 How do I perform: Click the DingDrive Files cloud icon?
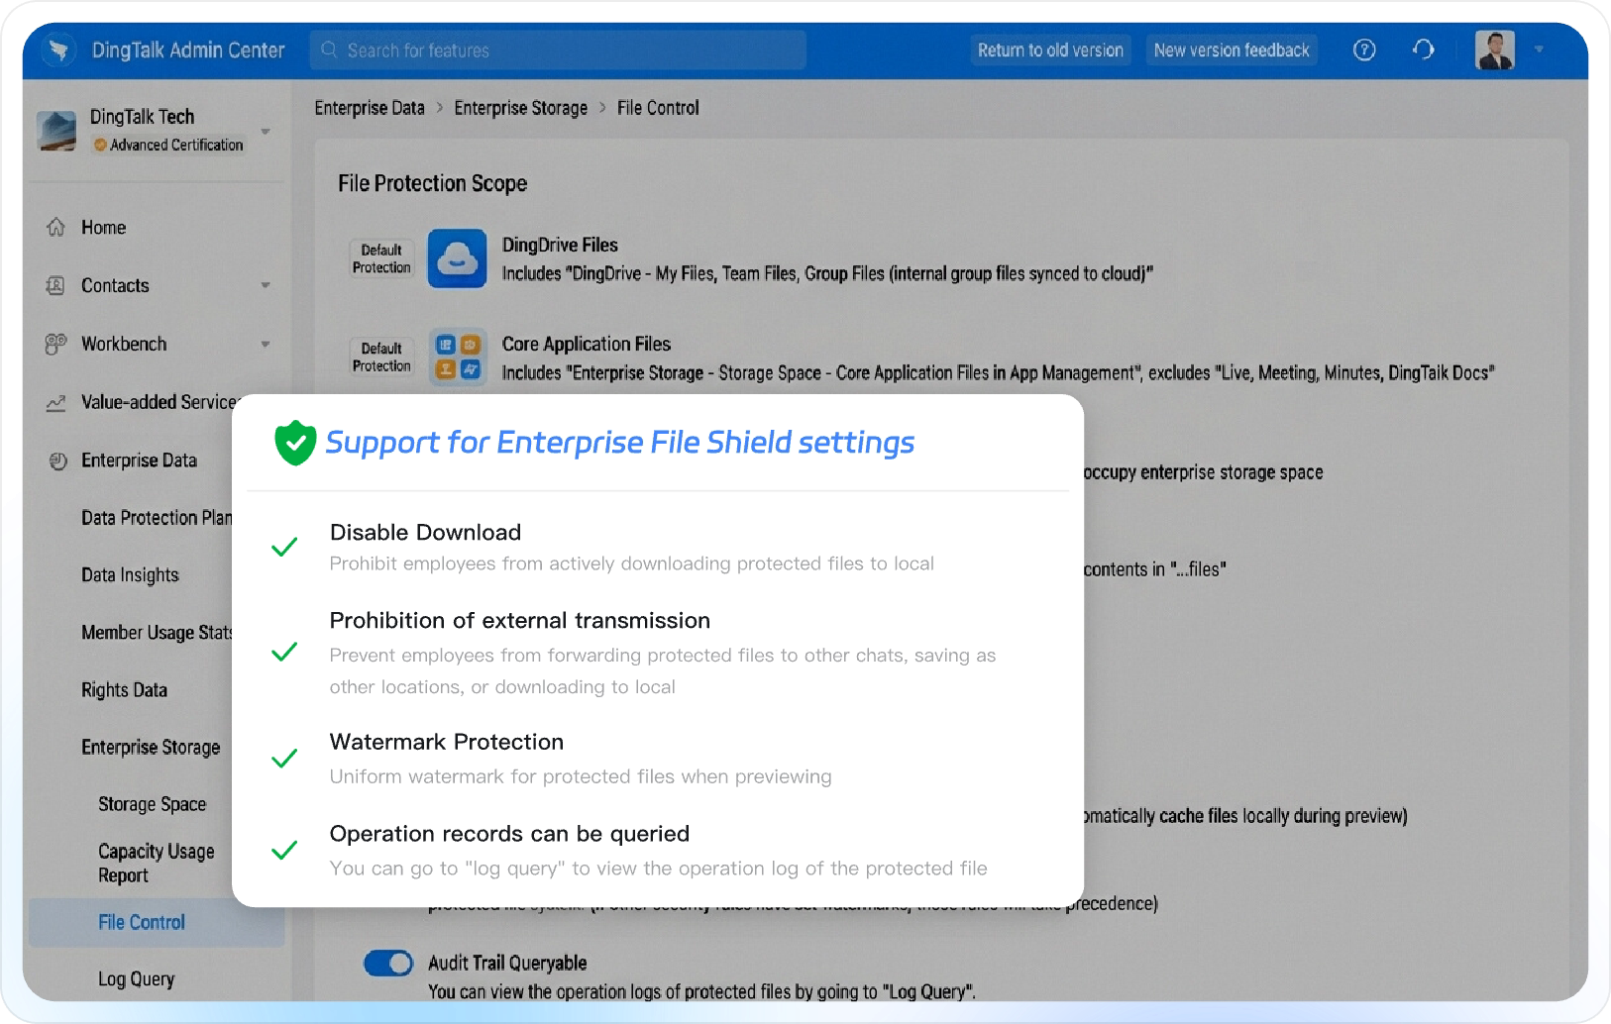coord(457,258)
